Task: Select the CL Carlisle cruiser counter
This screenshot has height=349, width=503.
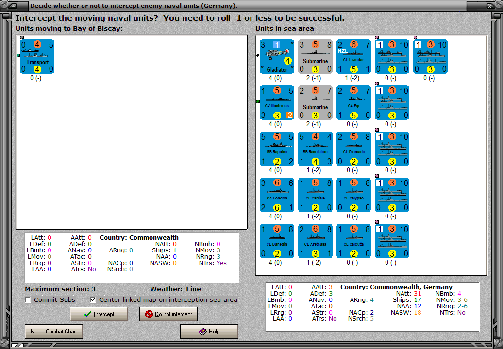Action: [x=315, y=195]
